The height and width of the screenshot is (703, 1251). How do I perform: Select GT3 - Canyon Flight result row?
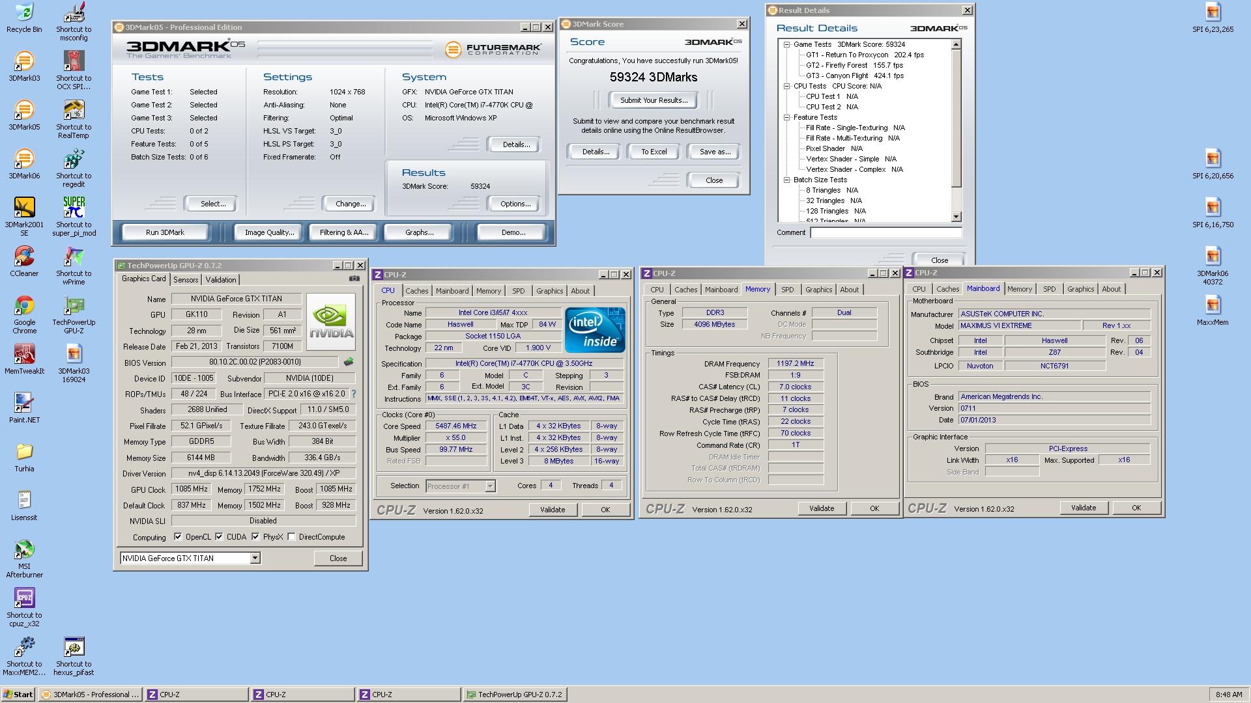pyautogui.click(x=854, y=76)
